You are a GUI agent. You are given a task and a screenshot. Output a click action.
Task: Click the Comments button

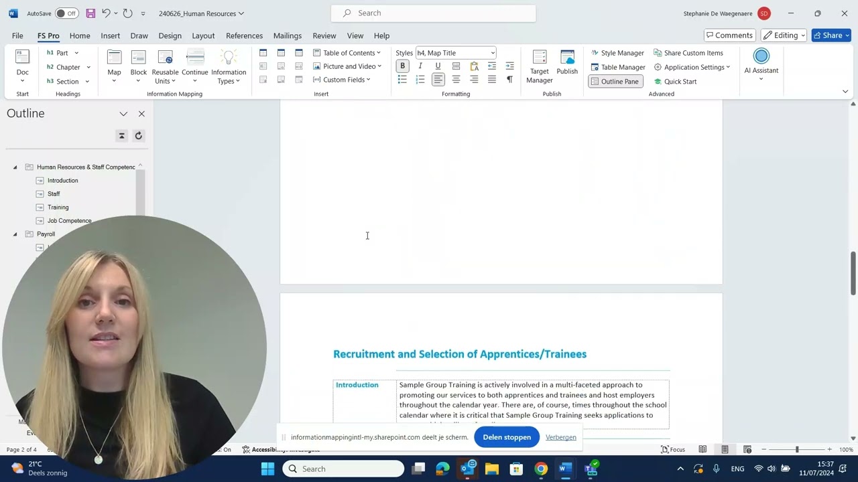[x=730, y=35]
